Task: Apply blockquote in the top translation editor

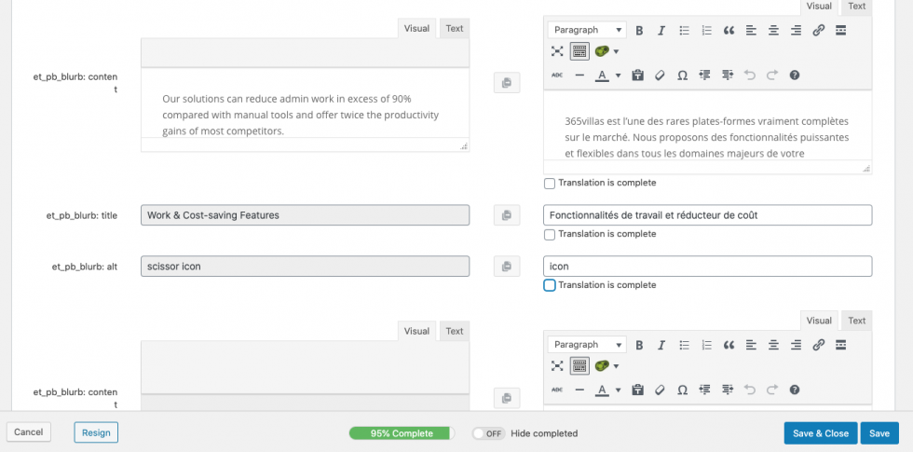Action: tap(729, 30)
